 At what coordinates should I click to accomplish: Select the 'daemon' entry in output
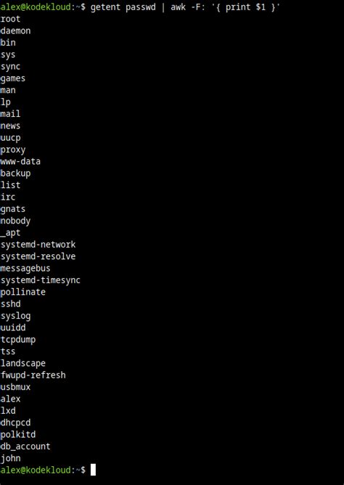15,30
